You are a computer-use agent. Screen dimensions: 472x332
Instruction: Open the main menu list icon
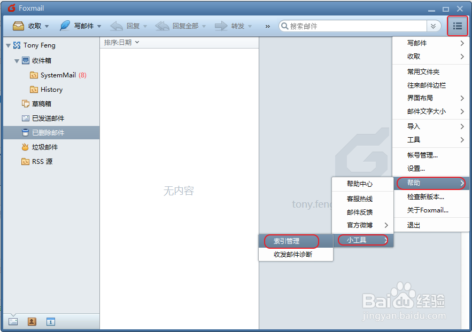coord(458,26)
